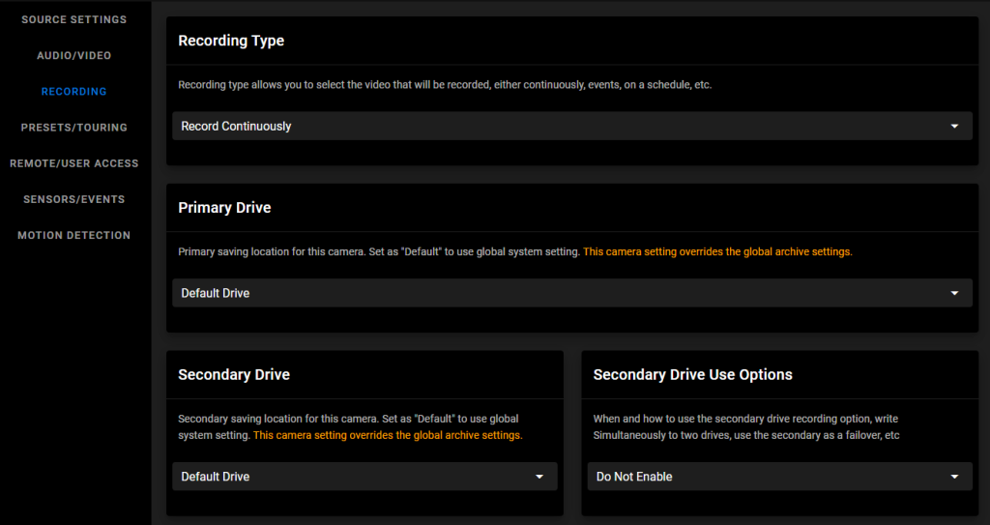This screenshot has width=990, height=525.
Task: Click the Recording Type dropdown arrow
Action: [954, 127]
